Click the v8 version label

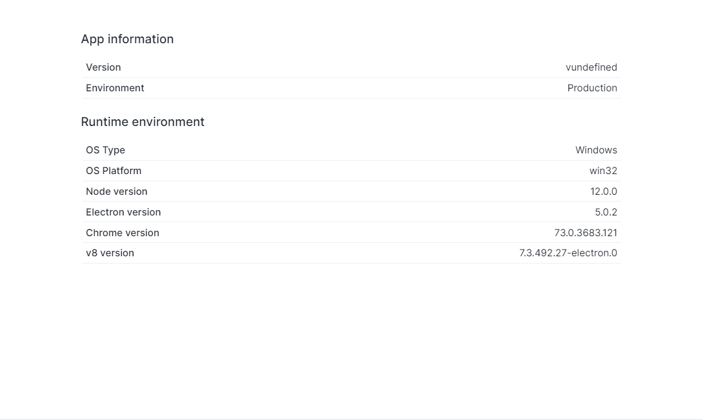[110, 253]
